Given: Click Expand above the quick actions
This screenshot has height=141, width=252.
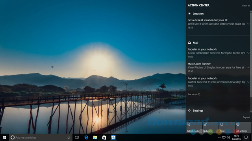Looking at the screenshot, I should click(246, 117).
